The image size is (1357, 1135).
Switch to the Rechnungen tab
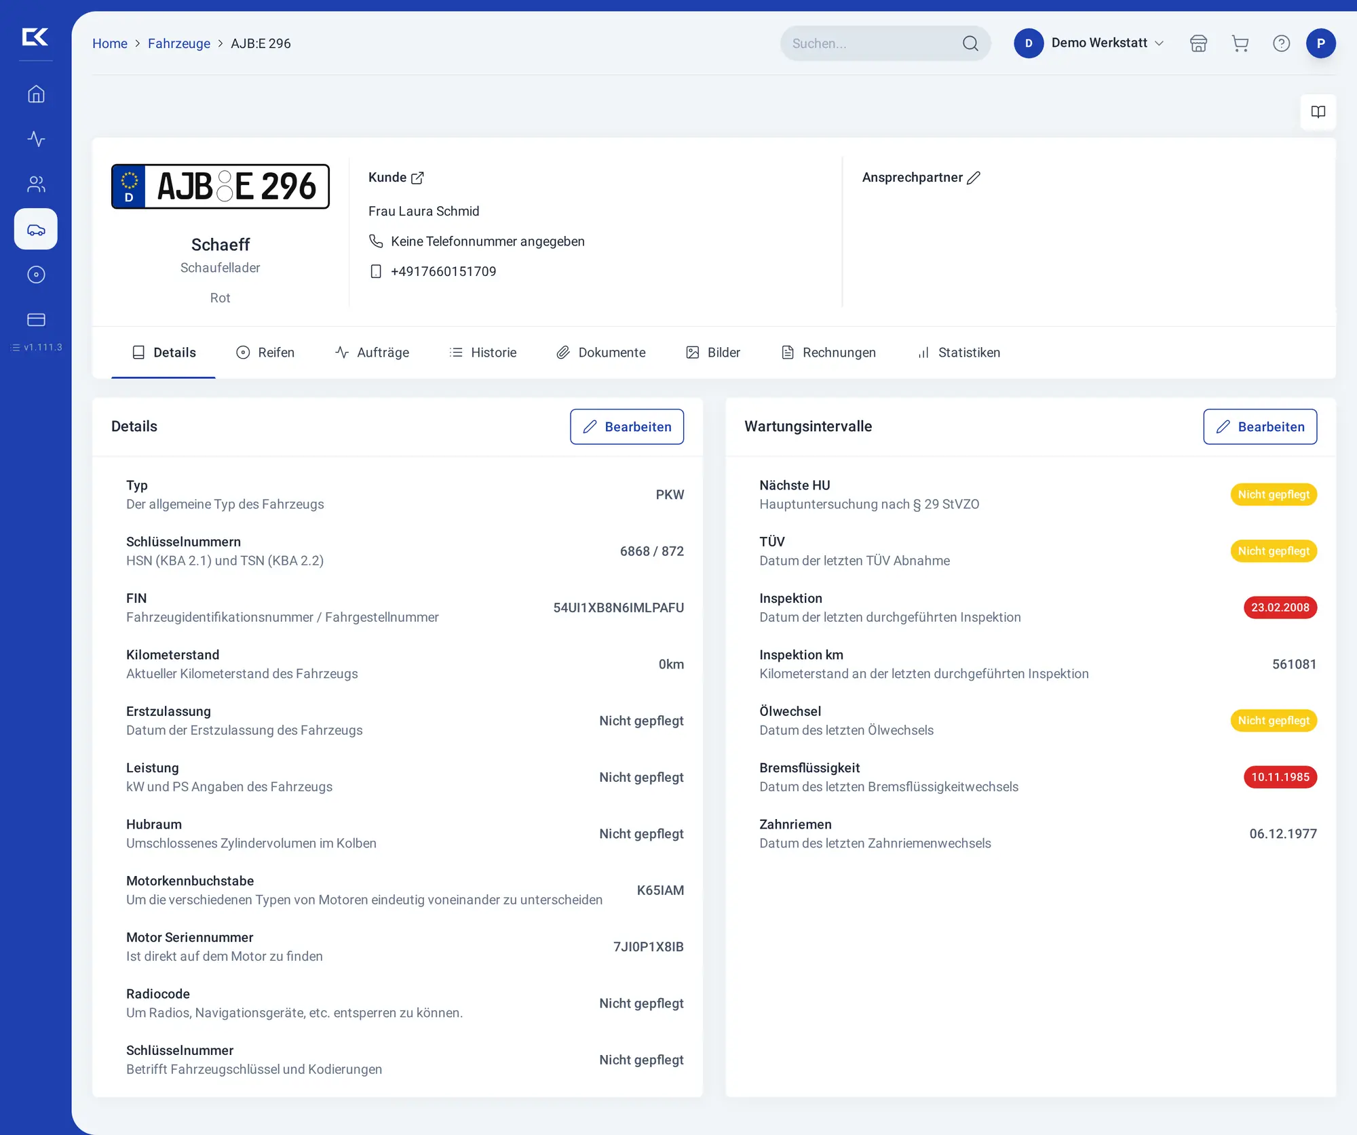tap(828, 353)
